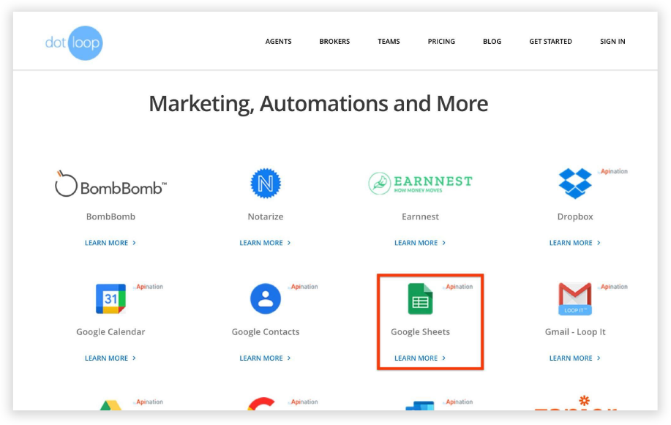
Task: Click the Google Calendar label
Action: [x=110, y=331]
